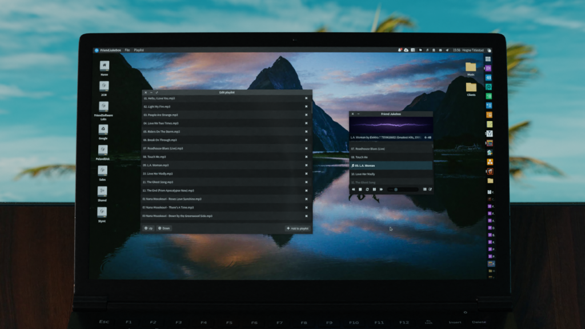
Task: Stop playback in Friend Jukebox
Action: 360,190
